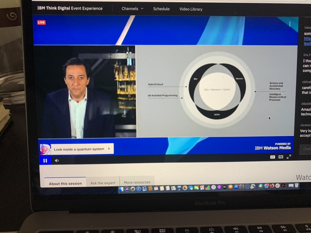Click the arrow on the quantum system banner

[109, 148]
